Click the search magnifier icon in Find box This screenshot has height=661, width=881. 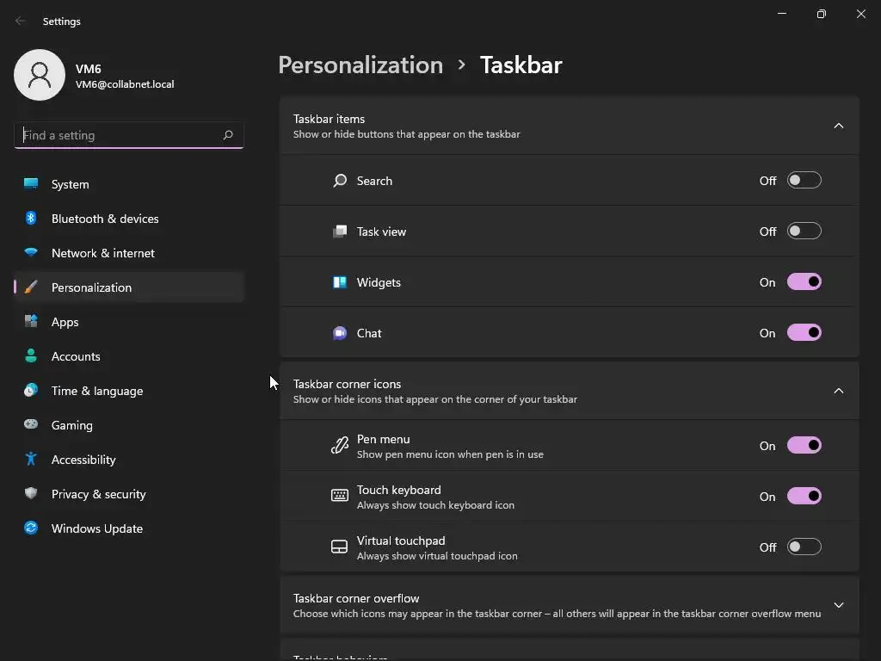[228, 135]
